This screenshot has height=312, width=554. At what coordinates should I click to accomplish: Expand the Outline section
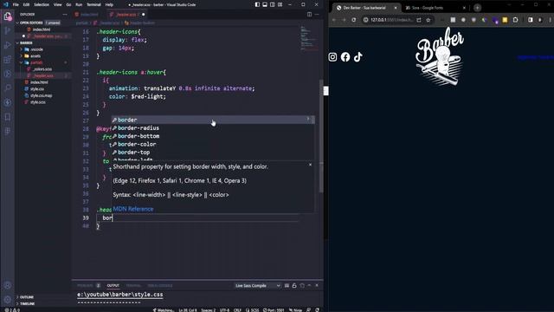point(27,297)
